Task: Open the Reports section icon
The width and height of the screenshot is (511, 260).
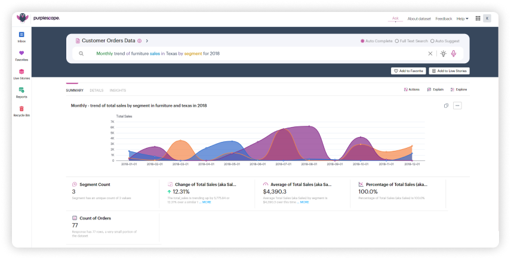Action: 21,91
